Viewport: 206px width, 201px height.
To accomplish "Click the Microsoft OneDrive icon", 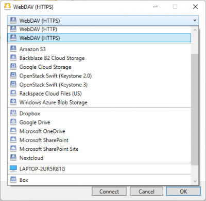I will tap(13, 131).
